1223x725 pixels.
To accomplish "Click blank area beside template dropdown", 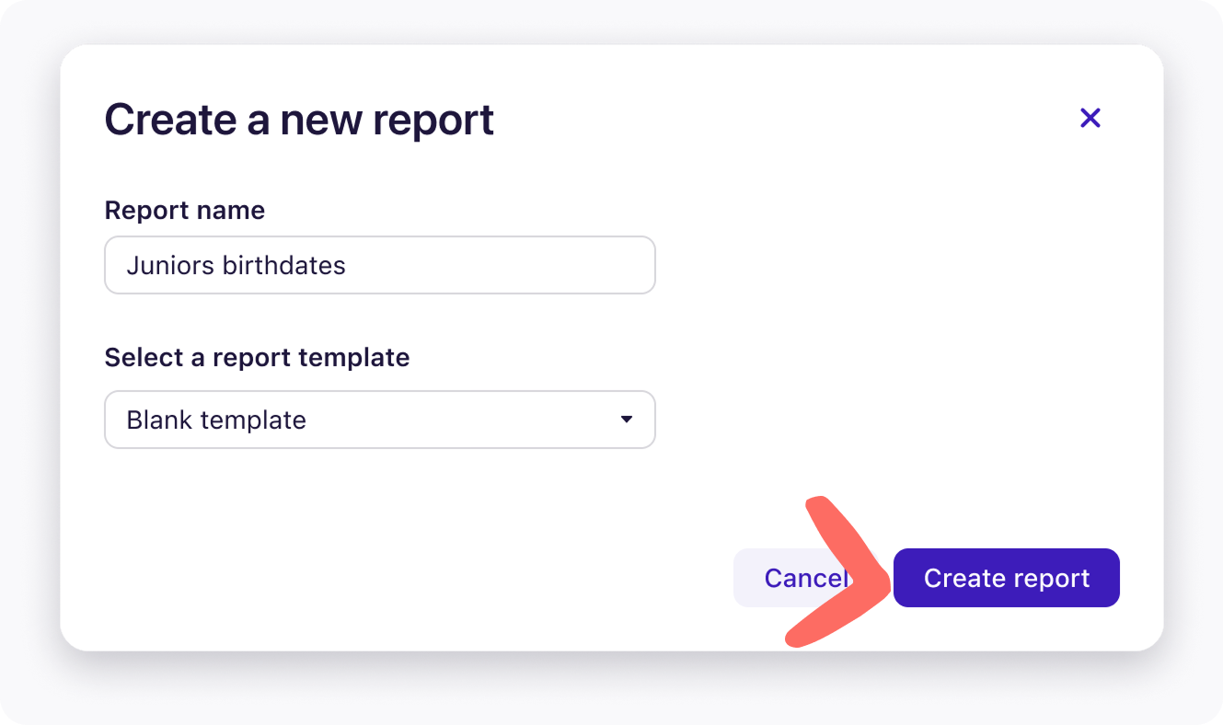I will coord(883,420).
